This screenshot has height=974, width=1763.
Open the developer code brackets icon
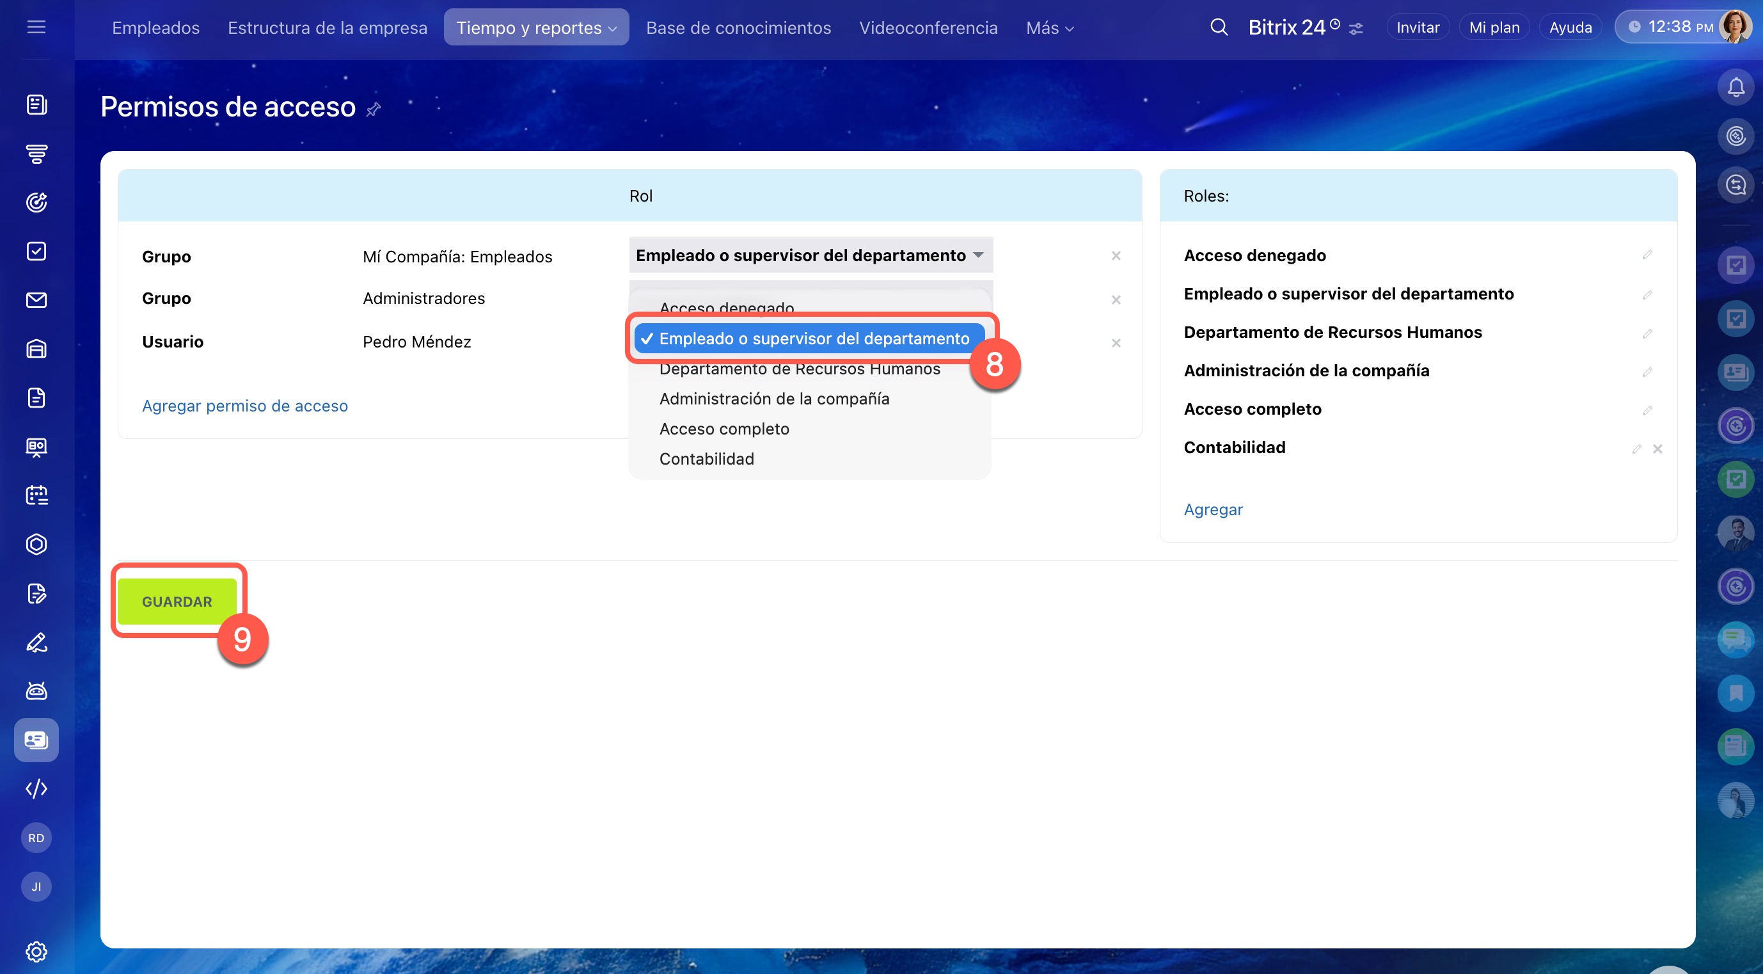point(36,788)
